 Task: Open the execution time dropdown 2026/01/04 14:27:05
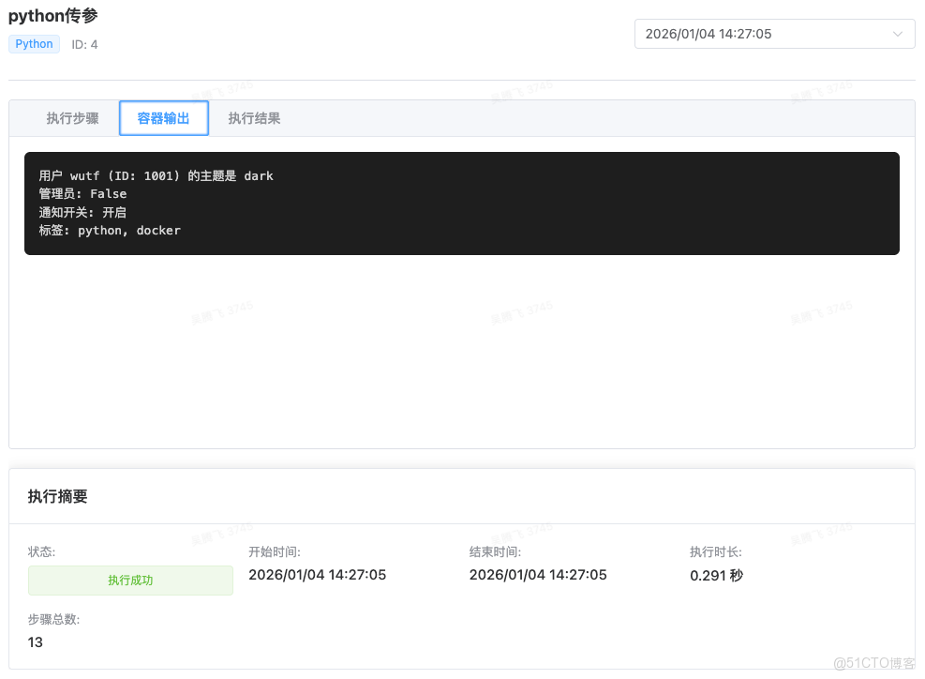click(774, 34)
